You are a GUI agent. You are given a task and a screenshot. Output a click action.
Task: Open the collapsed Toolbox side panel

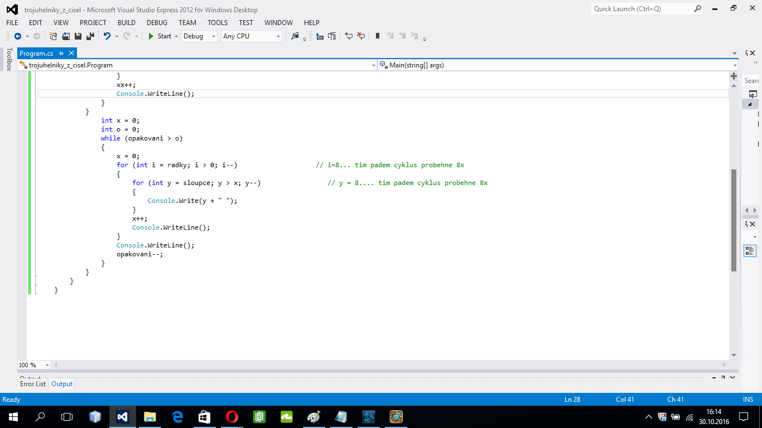click(x=9, y=59)
